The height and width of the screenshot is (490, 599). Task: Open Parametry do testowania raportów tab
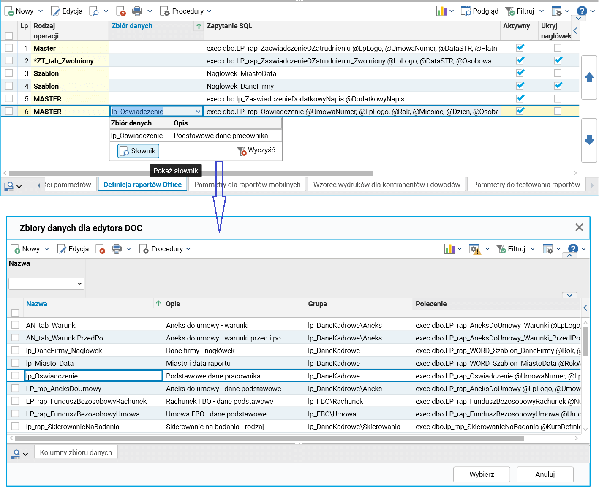(x=526, y=185)
